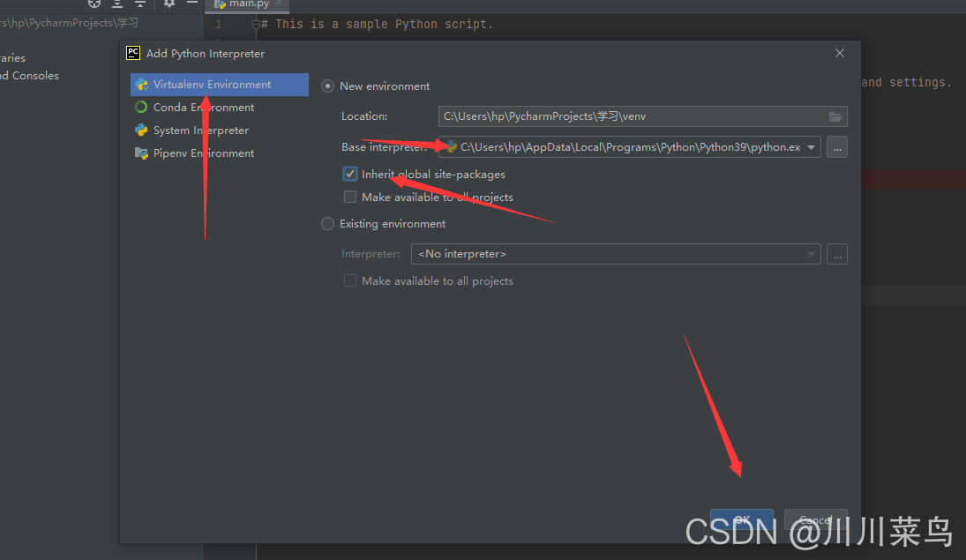
Task: Click the Cancel button
Action: click(816, 519)
